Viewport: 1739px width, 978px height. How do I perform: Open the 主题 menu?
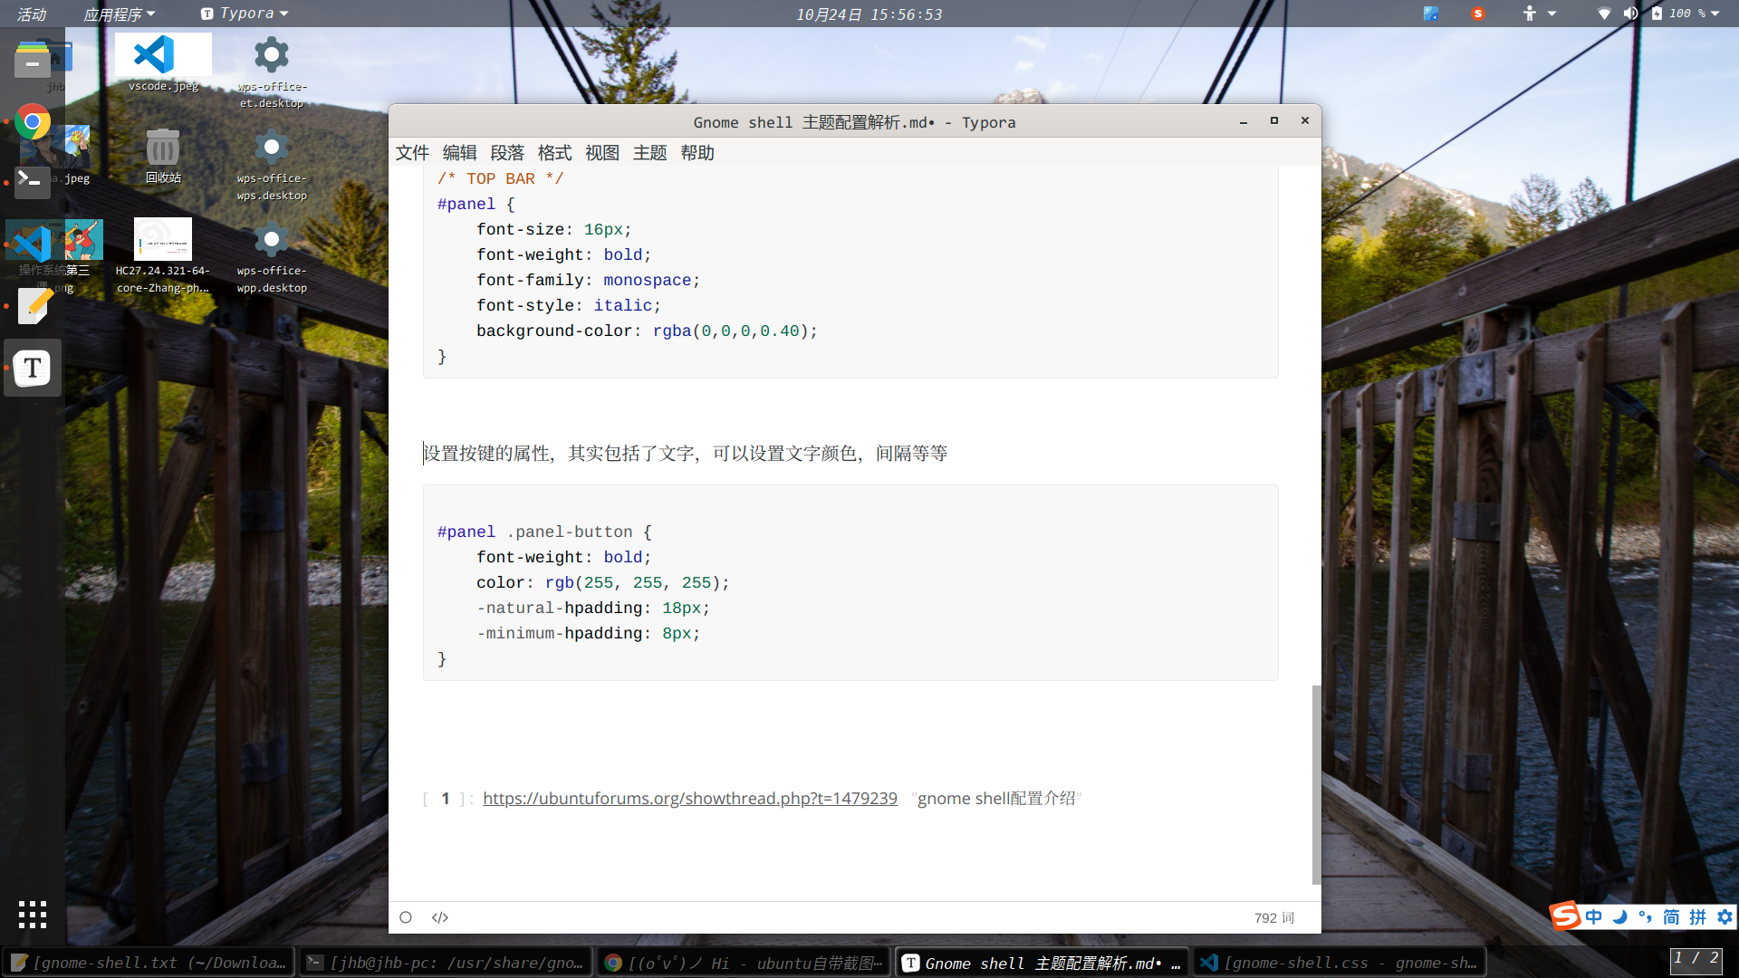tap(649, 153)
